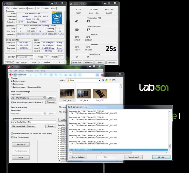Switch to the Memory tab in CPU-Z

point(31,8)
